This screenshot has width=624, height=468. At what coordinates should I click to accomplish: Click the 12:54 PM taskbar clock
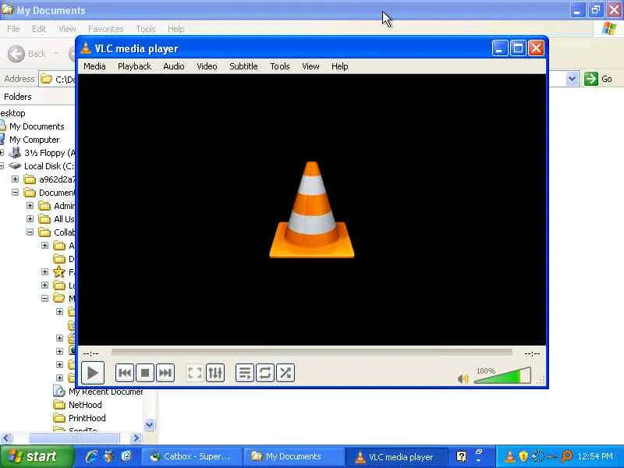pos(595,456)
